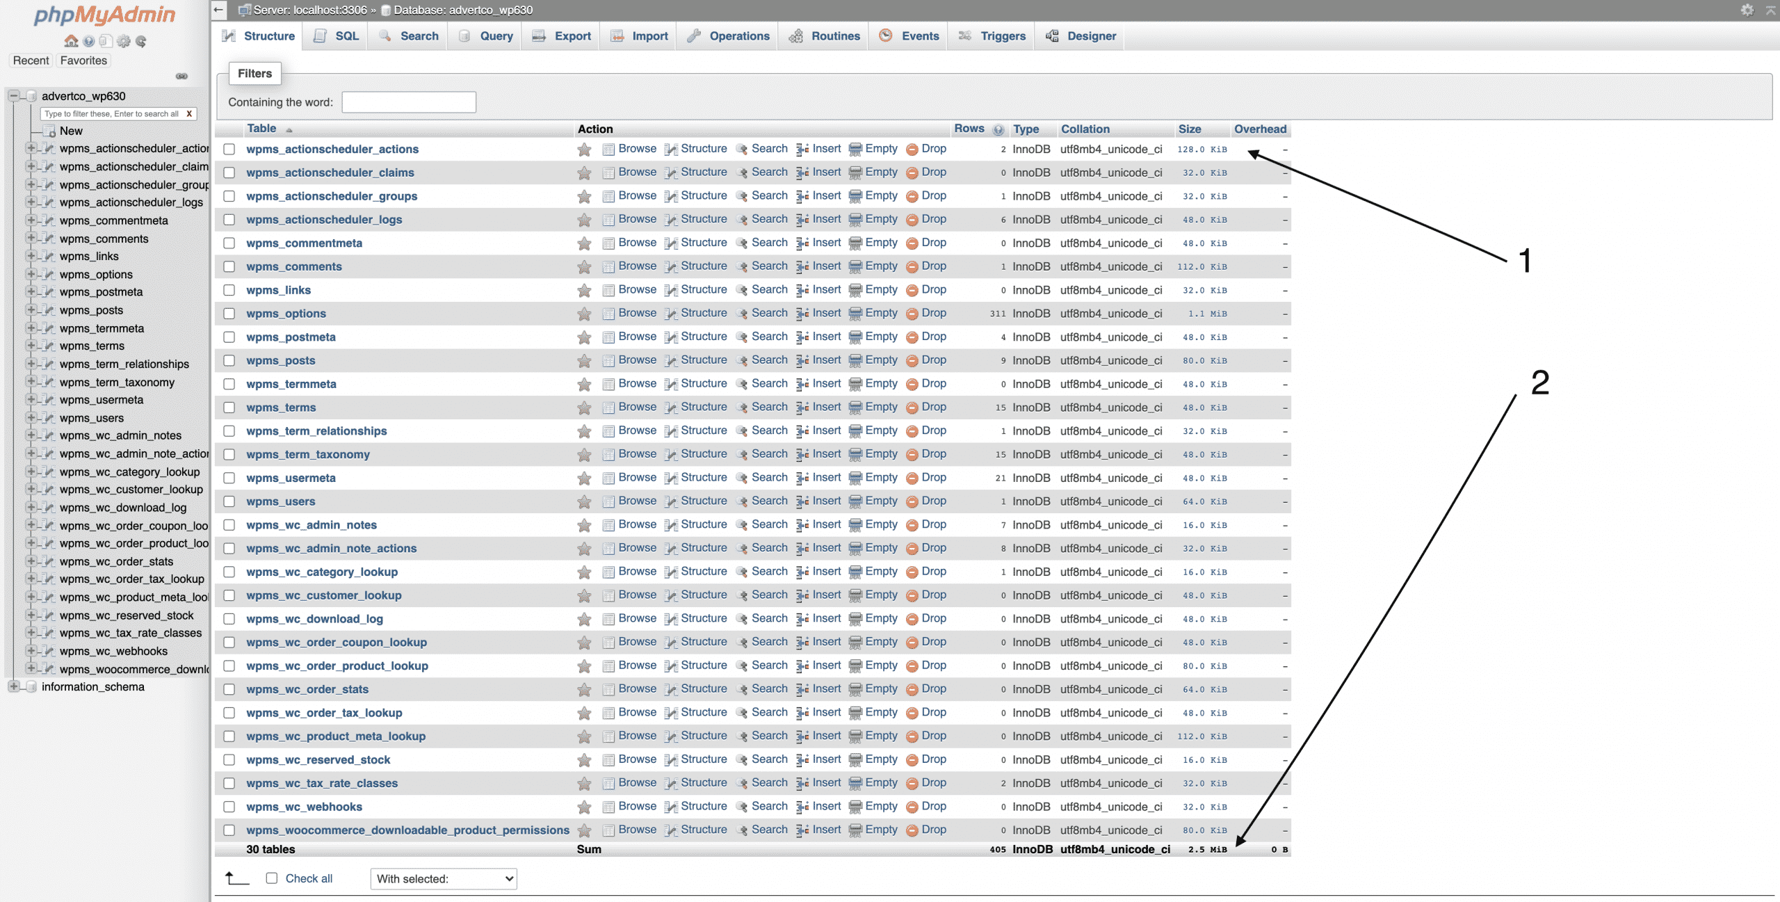
Task: Browse the wpms_postmeta table
Action: pyautogui.click(x=629, y=337)
